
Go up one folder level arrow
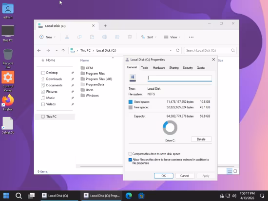pyautogui.click(x=63, y=50)
